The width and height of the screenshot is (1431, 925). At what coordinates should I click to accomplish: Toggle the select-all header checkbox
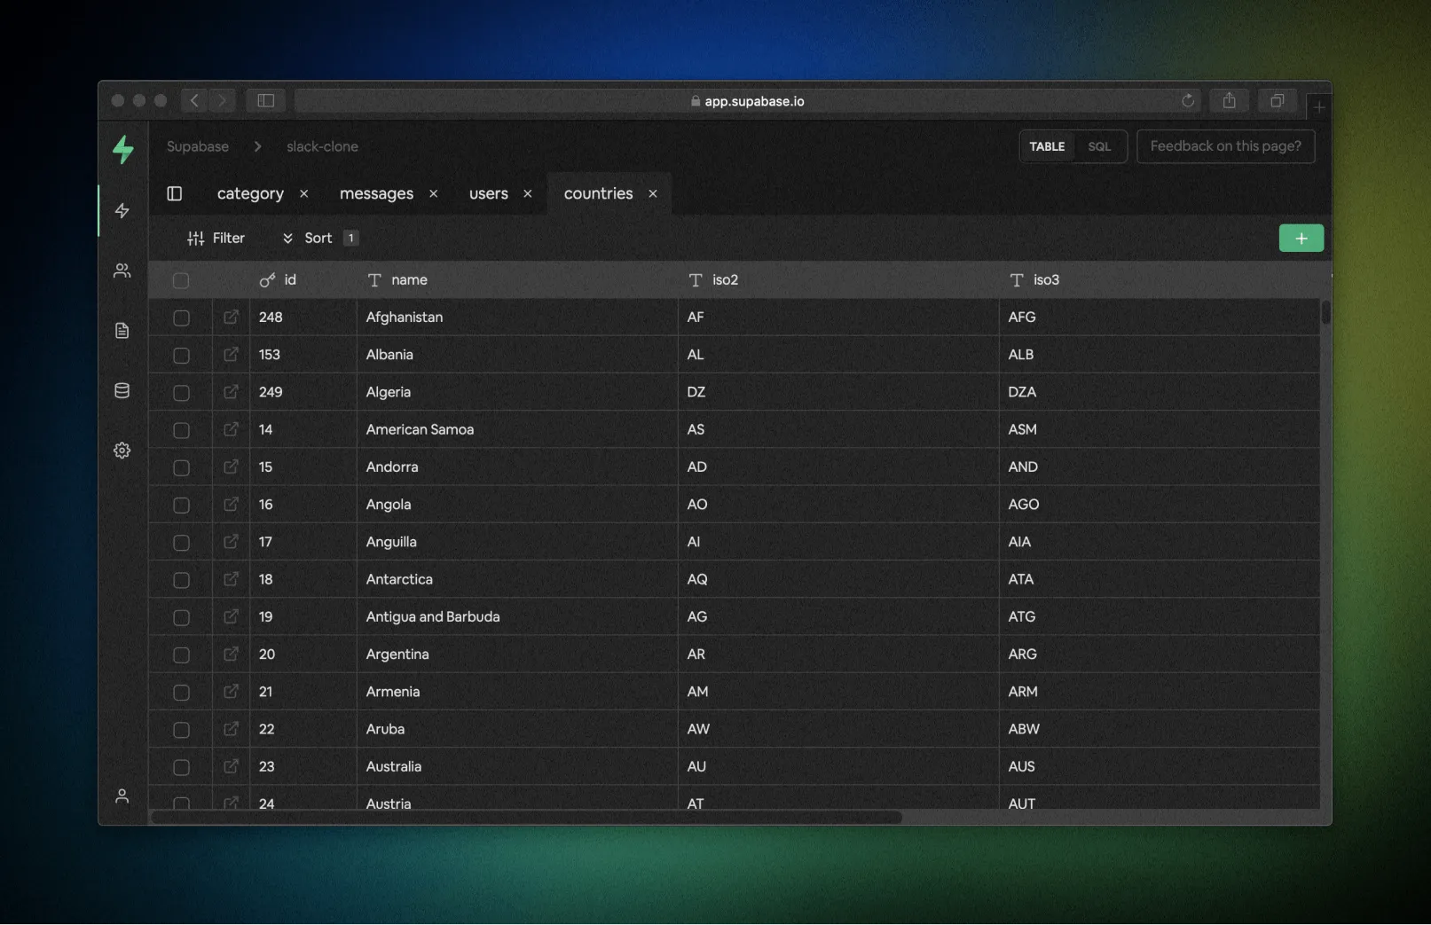point(181,281)
